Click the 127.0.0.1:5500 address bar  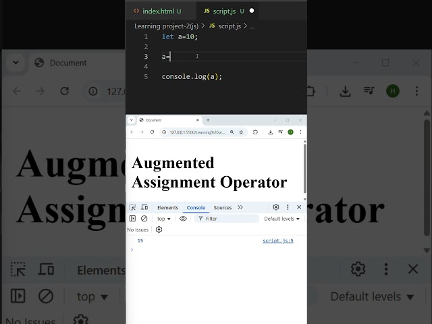(x=197, y=132)
